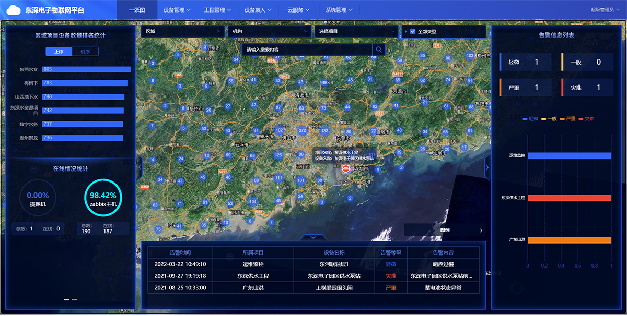627x316 pixels.
Task: Select the 2021-08-25 10:33:00 alarm row
Action: coord(313,287)
